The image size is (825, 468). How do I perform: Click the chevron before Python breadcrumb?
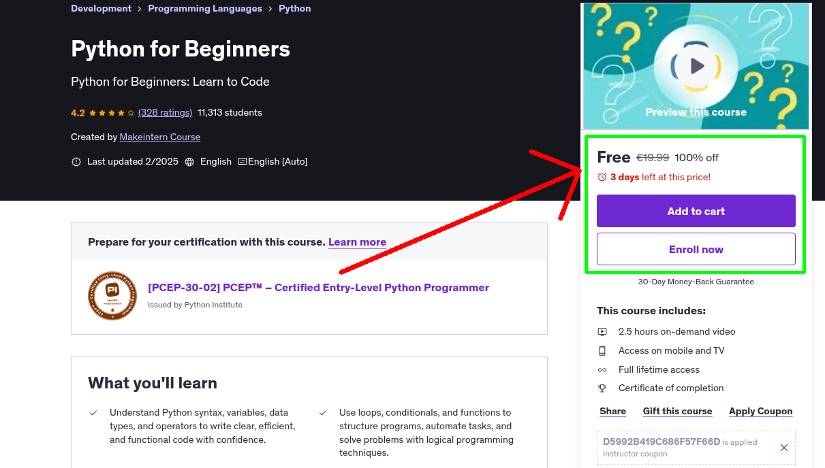coord(270,9)
